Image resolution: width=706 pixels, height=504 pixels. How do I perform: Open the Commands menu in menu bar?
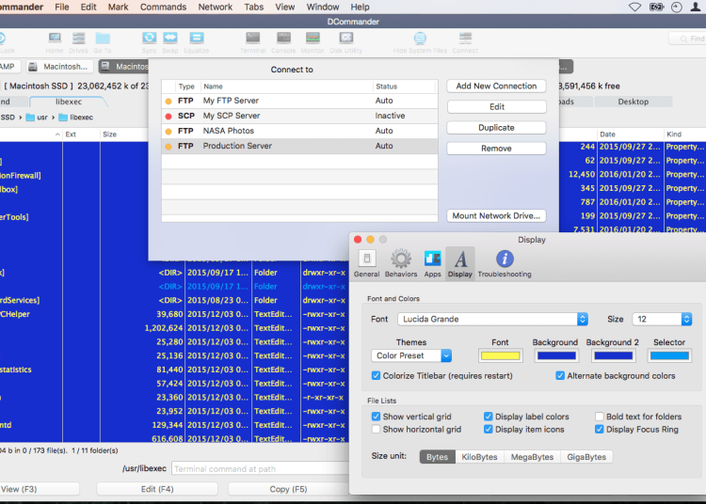[x=163, y=7]
